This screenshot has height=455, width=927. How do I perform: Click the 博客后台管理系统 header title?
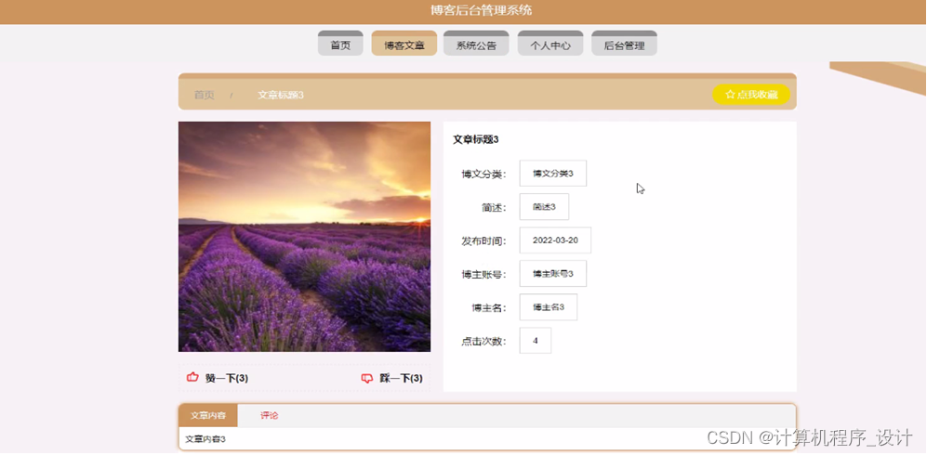click(482, 10)
